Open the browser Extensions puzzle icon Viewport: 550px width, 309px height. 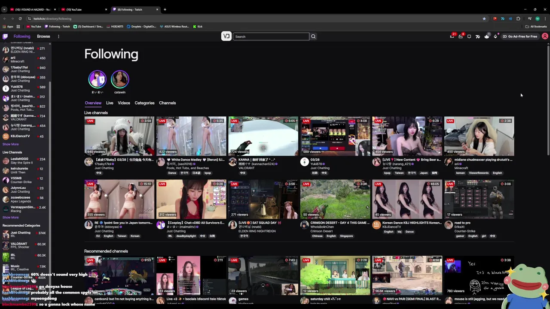[518, 18]
